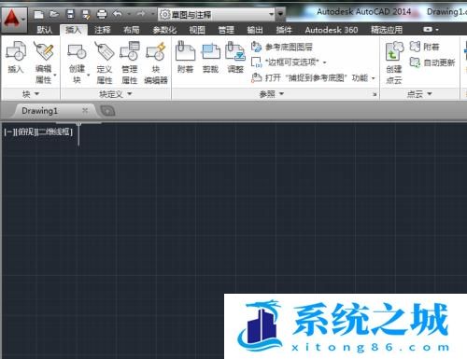Click the 插入 block insert tool
Viewport: 467px width, 359px height.
(16, 58)
